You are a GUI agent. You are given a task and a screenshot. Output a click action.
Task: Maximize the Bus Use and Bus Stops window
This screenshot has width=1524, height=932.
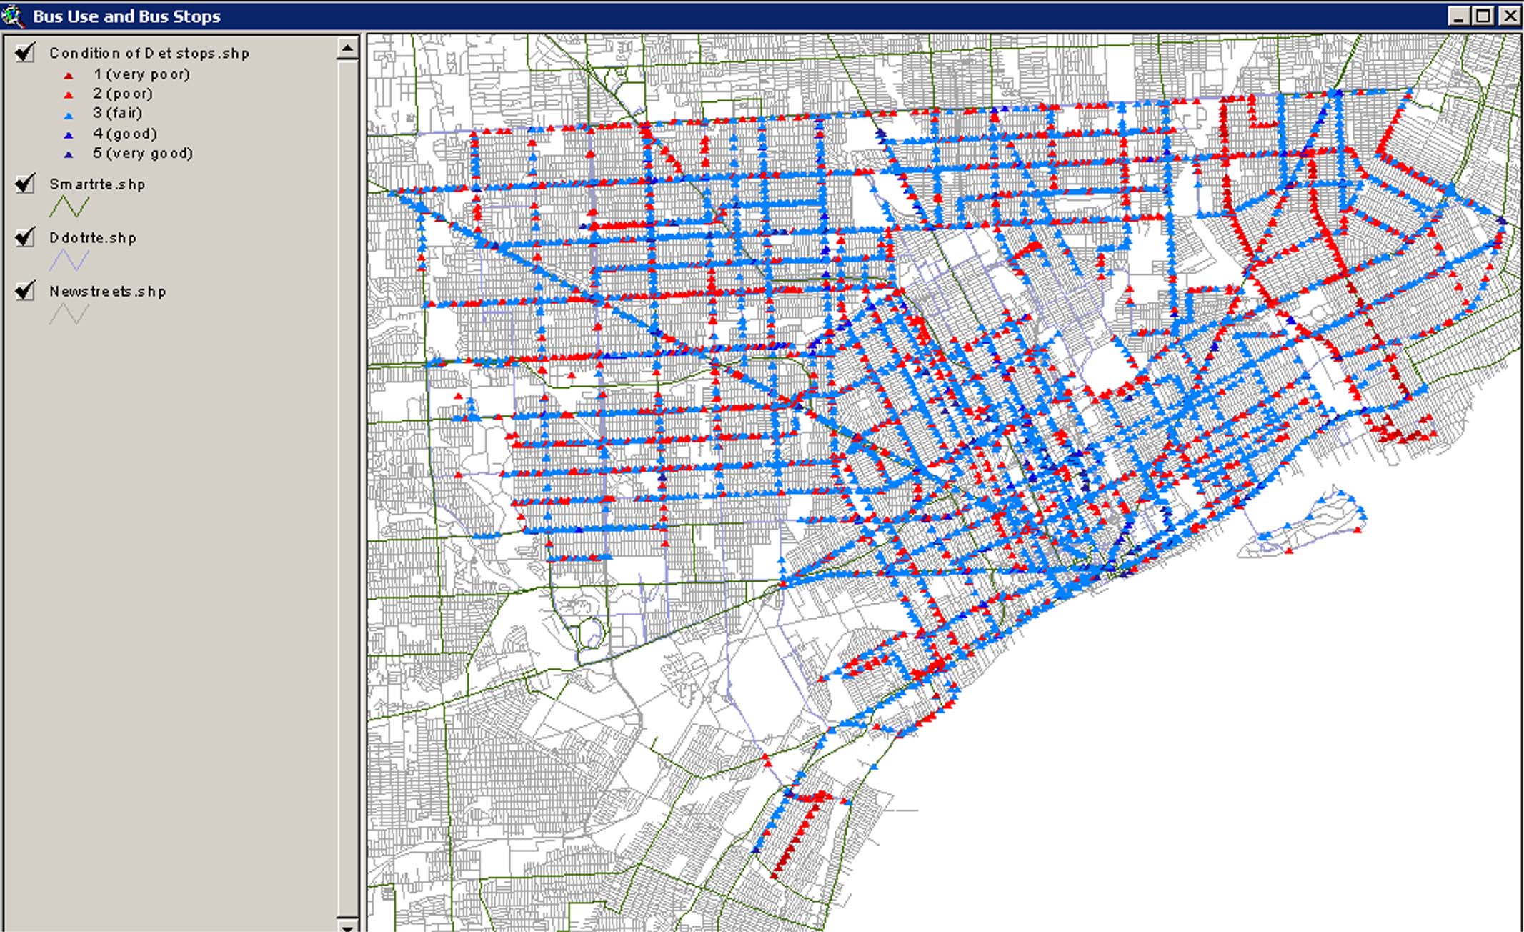[x=1483, y=16]
